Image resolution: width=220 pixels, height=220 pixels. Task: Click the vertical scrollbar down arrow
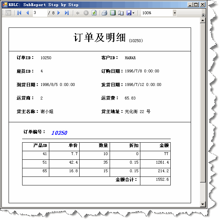(202, 204)
